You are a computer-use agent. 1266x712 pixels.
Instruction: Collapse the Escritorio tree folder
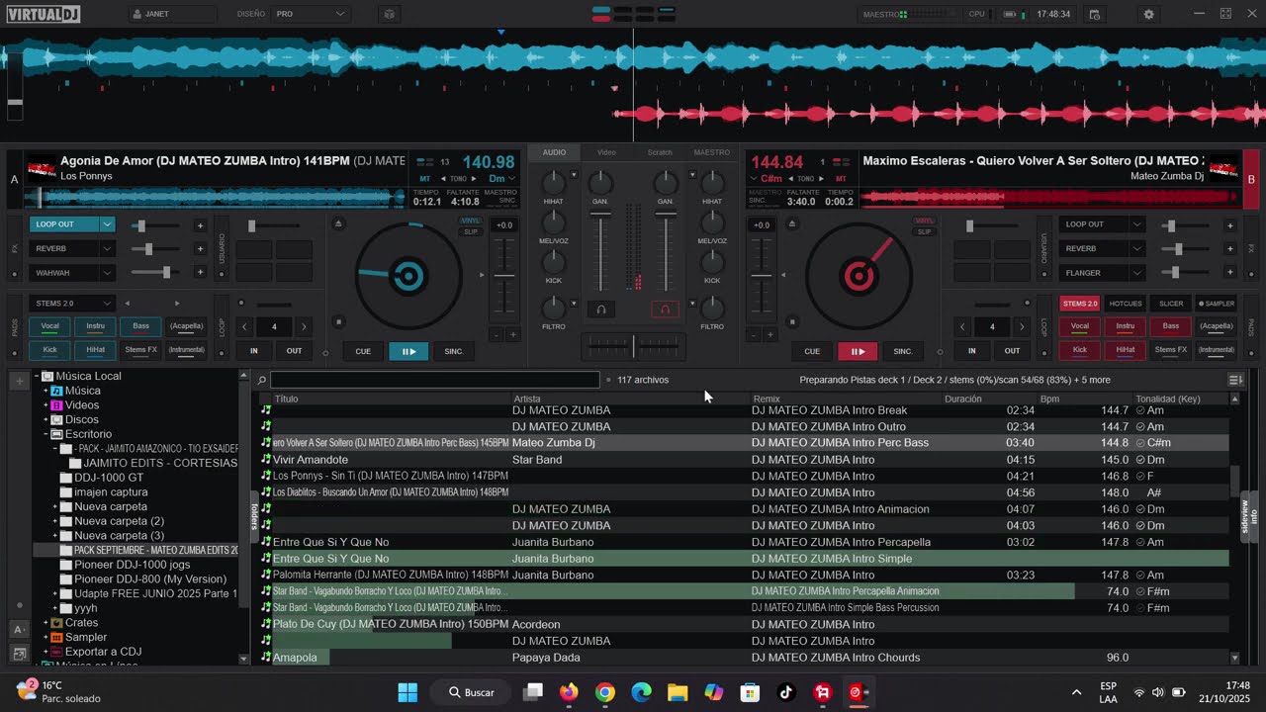pyautogui.click(x=45, y=434)
